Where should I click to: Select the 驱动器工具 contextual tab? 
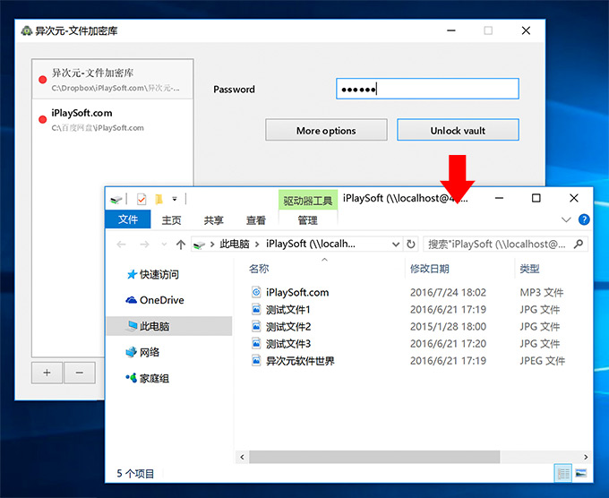(x=307, y=201)
